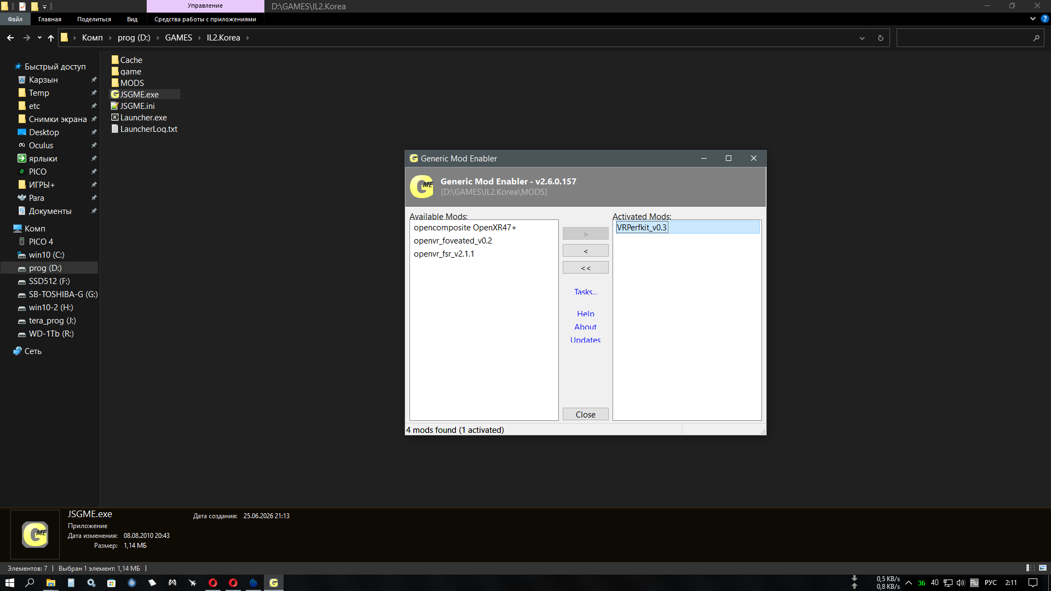Go forward in Explorer history
Screen dimensions: 1051x591
(26, 38)
